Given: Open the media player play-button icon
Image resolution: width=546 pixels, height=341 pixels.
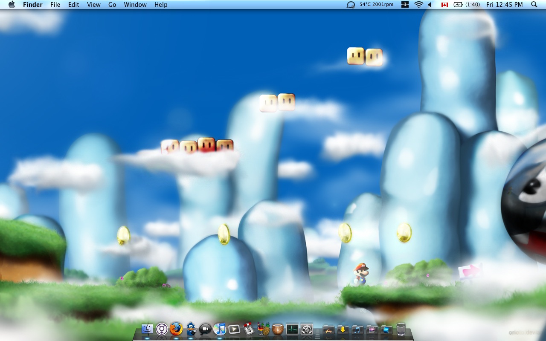Looking at the screenshot, I should (234, 329).
